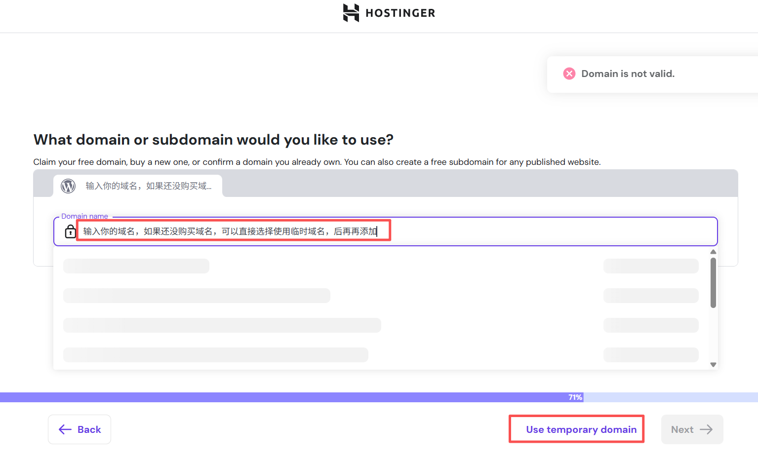Click the Next button
Image resolution: width=758 pixels, height=461 pixels.
tap(692, 429)
